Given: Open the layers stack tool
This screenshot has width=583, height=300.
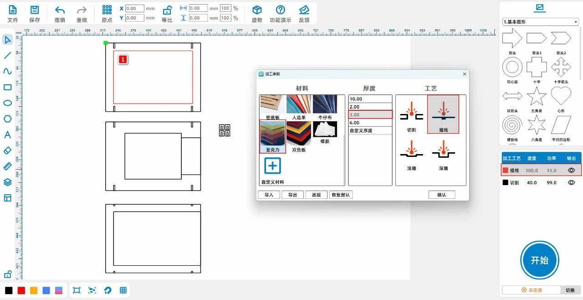Looking at the screenshot, I should 7,182.
